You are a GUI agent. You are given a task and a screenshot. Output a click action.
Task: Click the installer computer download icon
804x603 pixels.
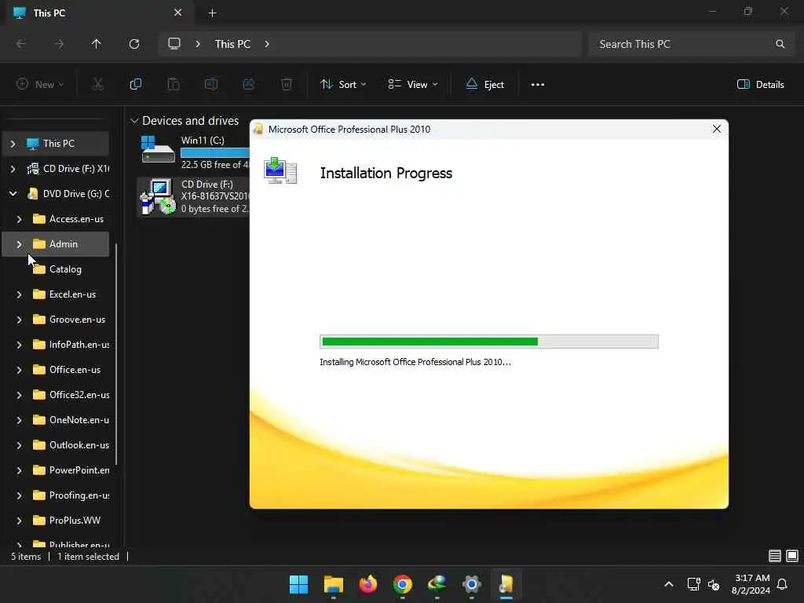click(280, 170)
